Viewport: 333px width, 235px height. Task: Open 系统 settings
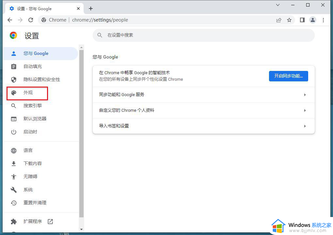40,190
